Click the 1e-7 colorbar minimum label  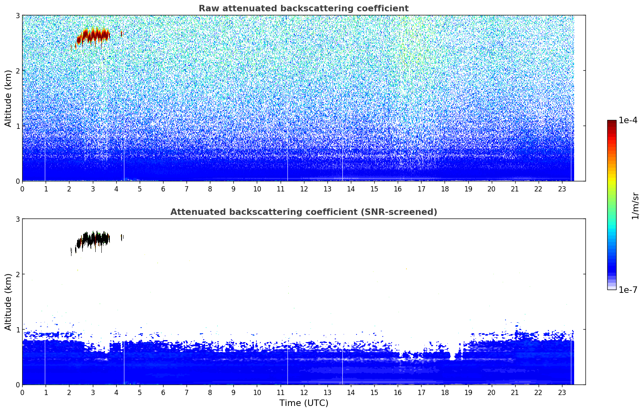(x=628, y=290)
